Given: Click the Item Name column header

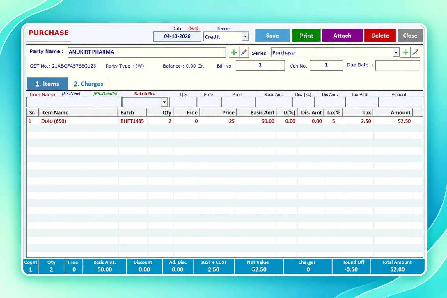Looking at the screenshot, I should click(x=78, y=113).
